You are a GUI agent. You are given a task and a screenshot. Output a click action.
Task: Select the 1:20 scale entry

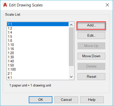pos(38,53)
